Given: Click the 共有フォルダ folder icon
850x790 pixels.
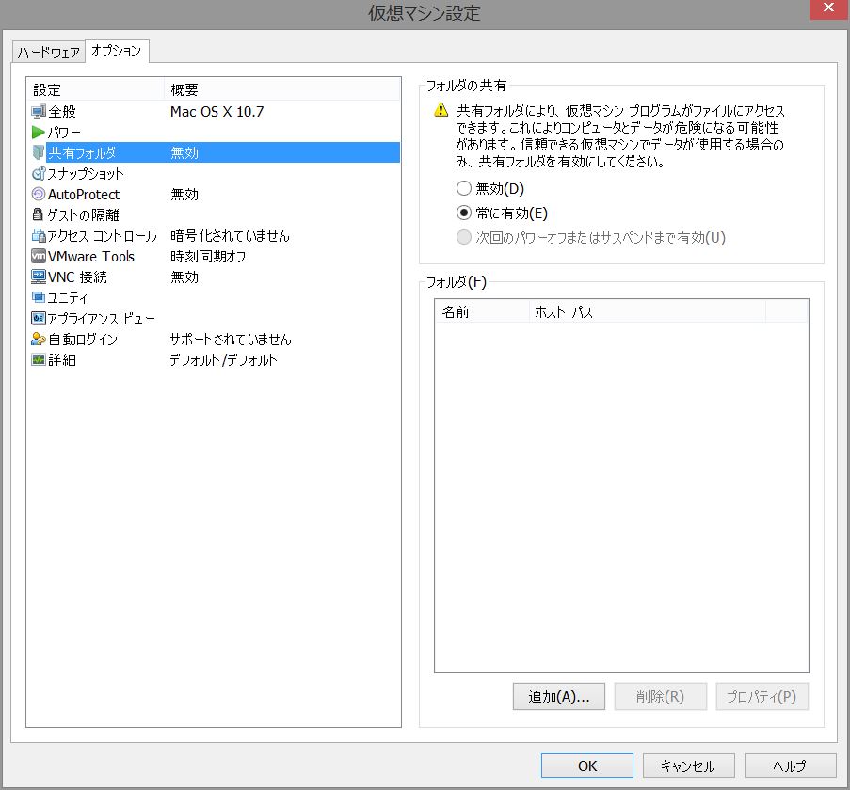Looking at the screenshot, I should click(x=38, y=152).
